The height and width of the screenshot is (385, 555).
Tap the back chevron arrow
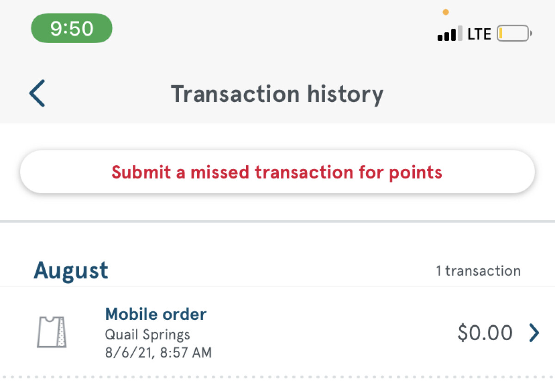pyautogui.click(x=37, y=93)
